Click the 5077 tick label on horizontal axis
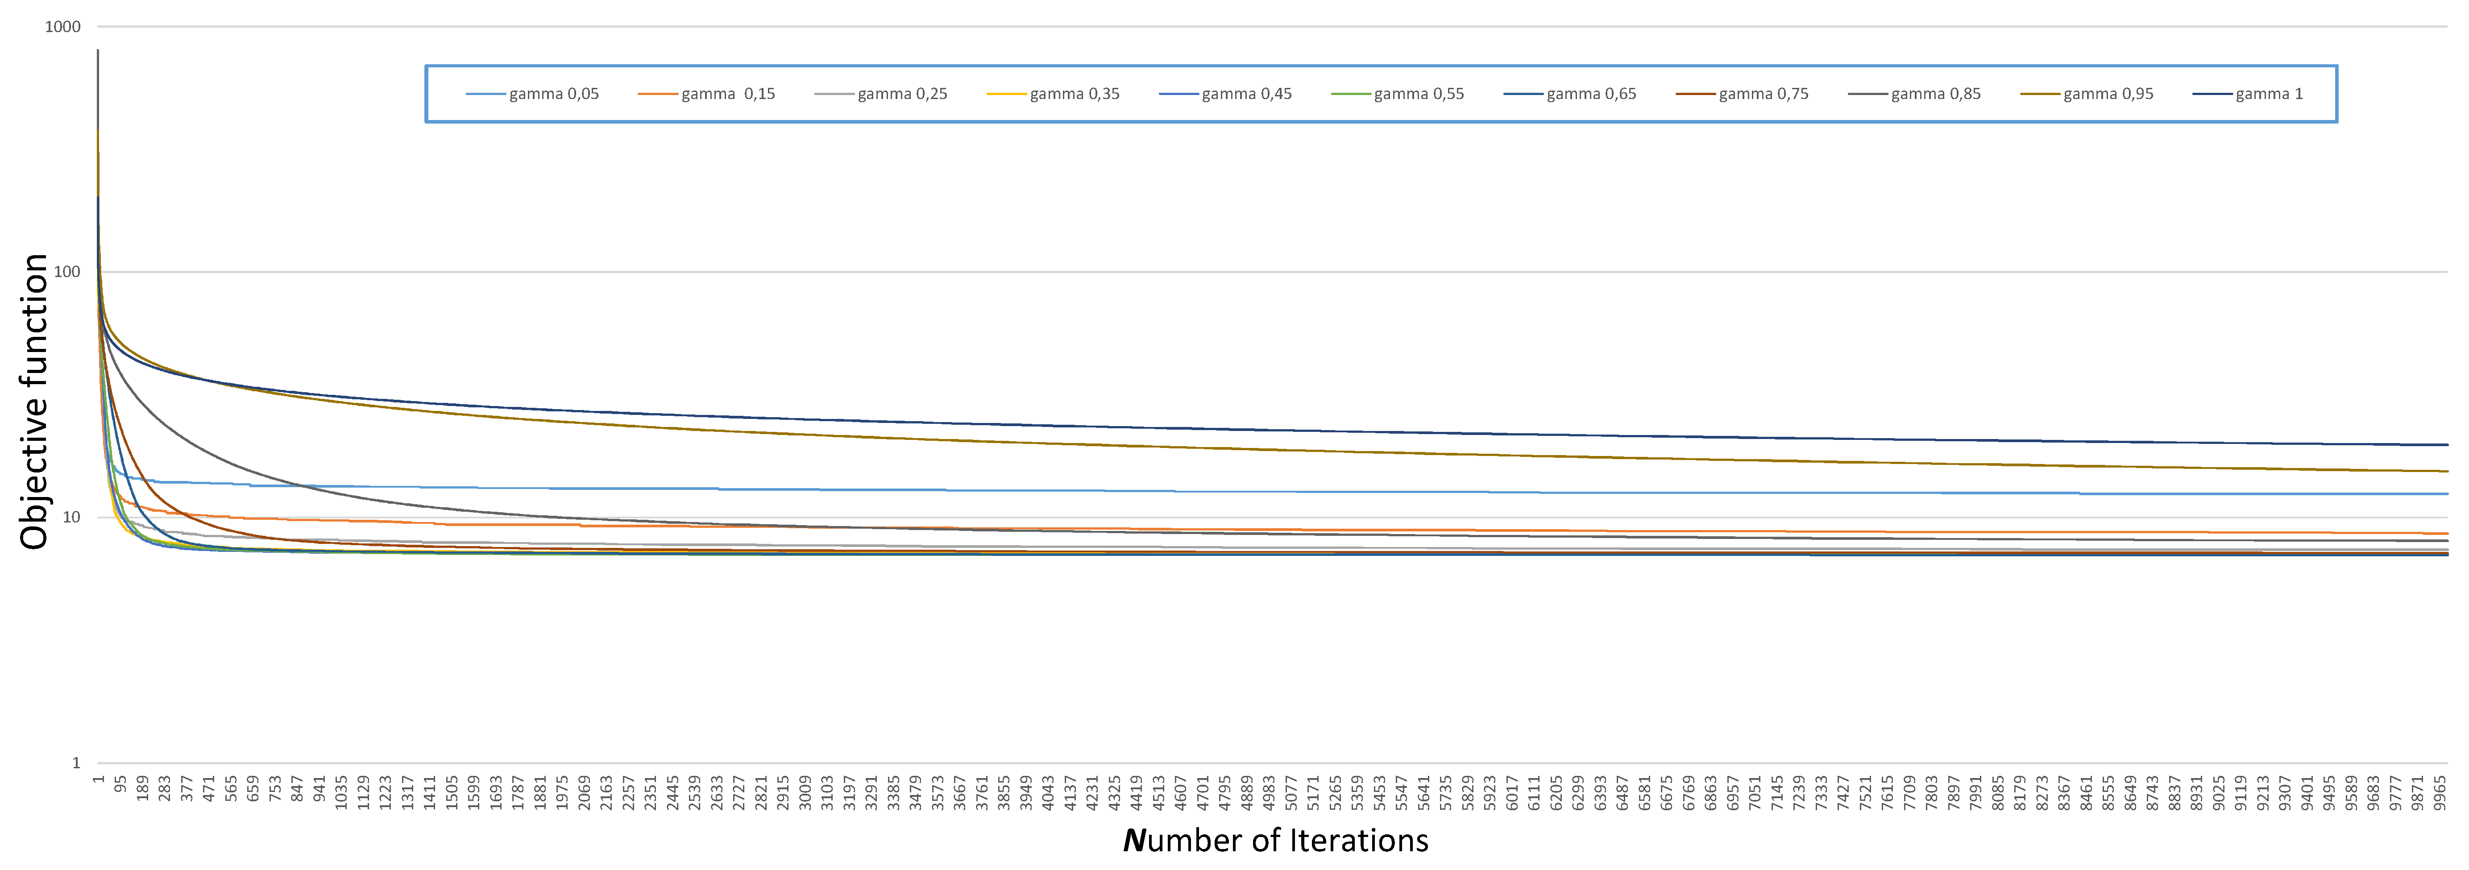 click(1291, 793)
